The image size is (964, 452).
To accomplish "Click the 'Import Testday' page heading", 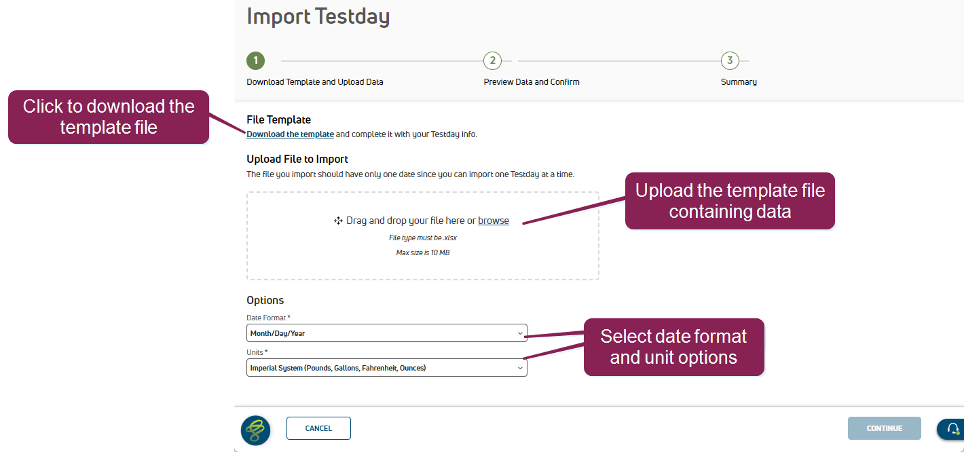I will pos(318,16).
